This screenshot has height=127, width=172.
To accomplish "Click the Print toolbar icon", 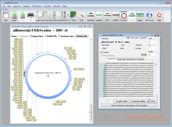I will click(x=31, y=17).
